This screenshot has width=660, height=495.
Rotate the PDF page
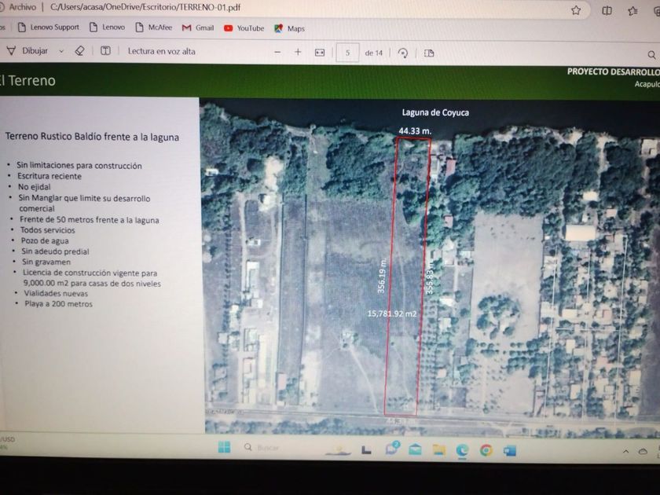[x=402, y=53]
